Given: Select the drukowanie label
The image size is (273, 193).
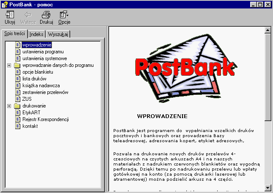Looking at the screenshot, I should [34, 106].
